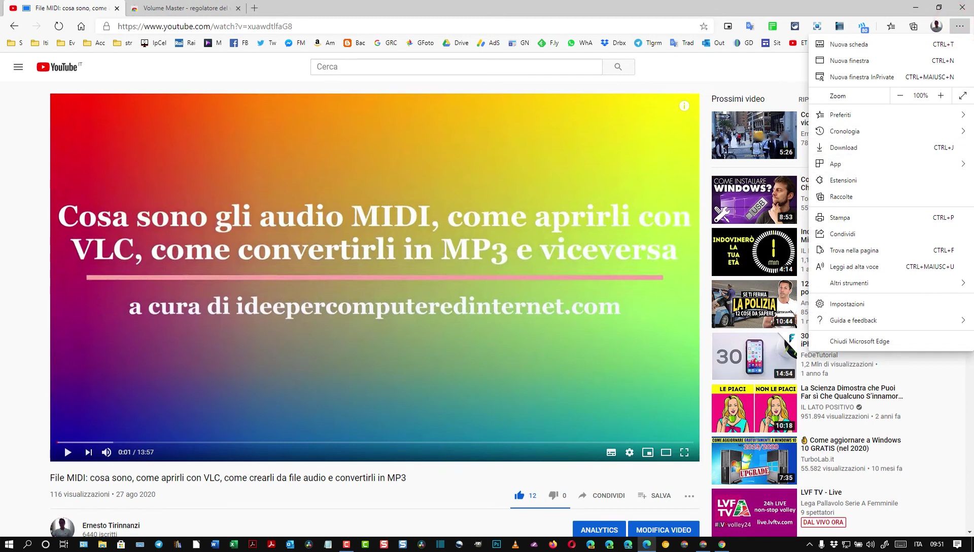The width and height of the screenshot is (974, 552).
Task: Open ANALYTICS for this video
Action: (x=599, y=530)
